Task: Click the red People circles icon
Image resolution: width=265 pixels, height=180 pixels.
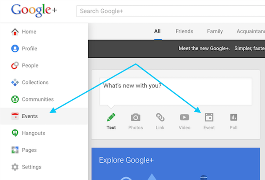Action: [x=15, y=66]
